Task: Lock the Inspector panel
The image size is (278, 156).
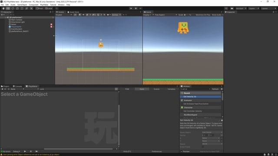Action: (273, 12)
